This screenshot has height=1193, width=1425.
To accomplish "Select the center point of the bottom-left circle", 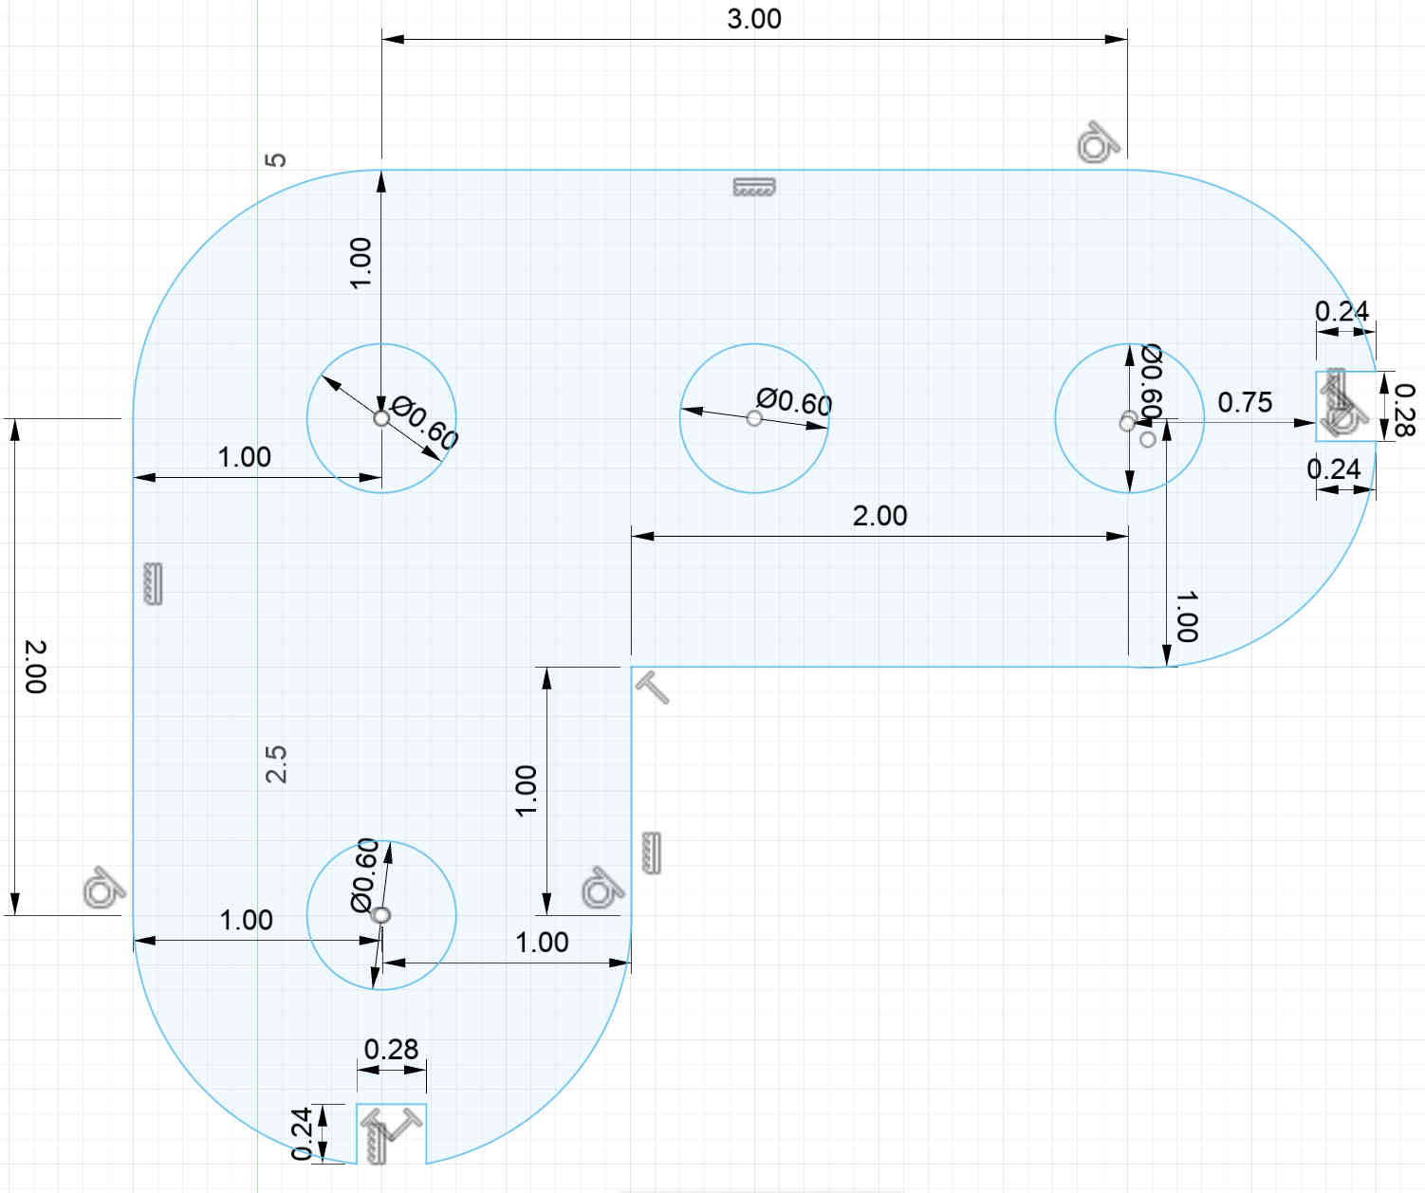I will pos(381,915).
